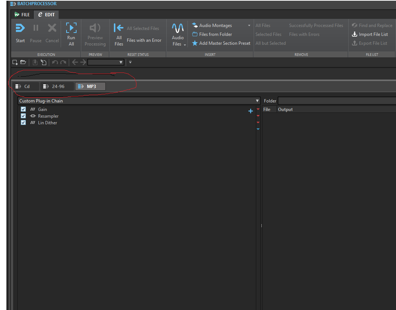Open the Custom Plug-in Chain dropdown
This screenshot has width=396, height=310.
pyautogui.click(x=139, y=101)
